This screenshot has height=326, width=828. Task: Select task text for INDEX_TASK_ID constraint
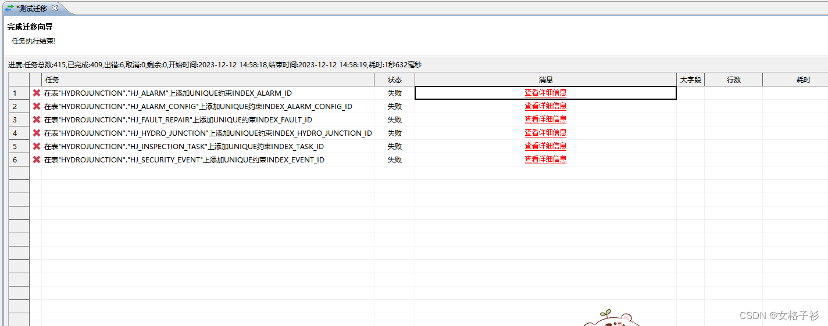point(184,146)
